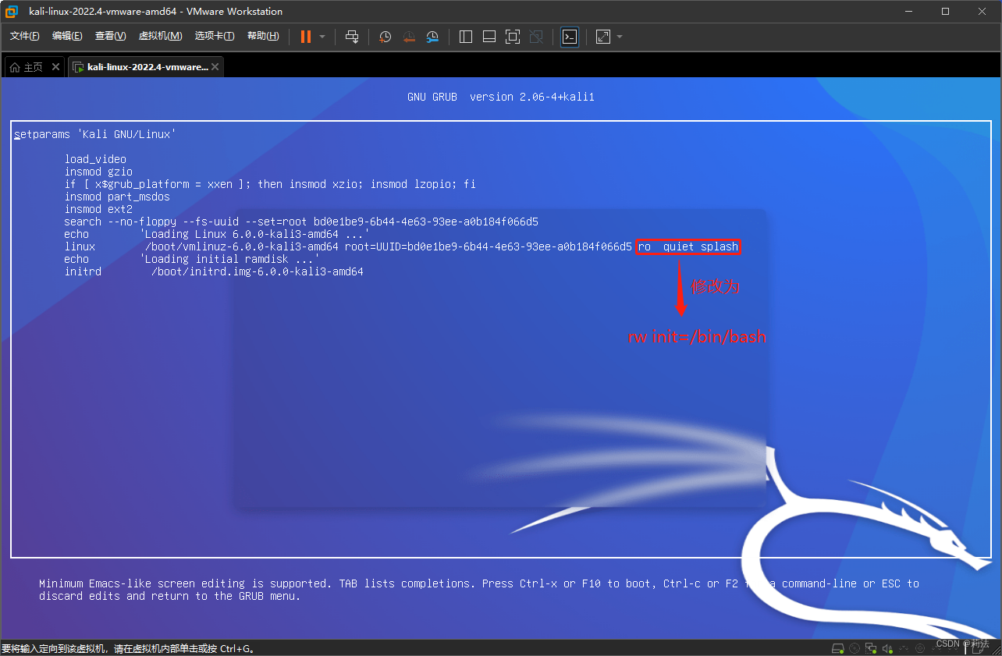Image resolution: width=1002 pixels, height=656 pixels.
Task: Close the 主页 tab
Action: 55,67
